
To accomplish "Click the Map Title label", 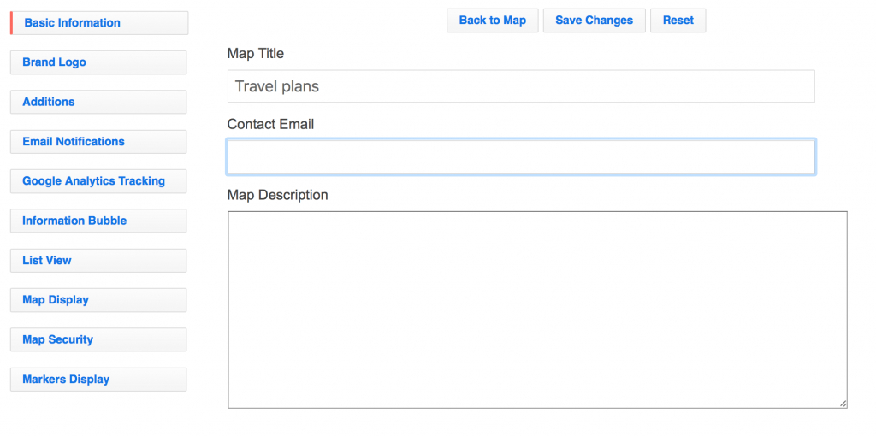I will (x=256, y=54).
